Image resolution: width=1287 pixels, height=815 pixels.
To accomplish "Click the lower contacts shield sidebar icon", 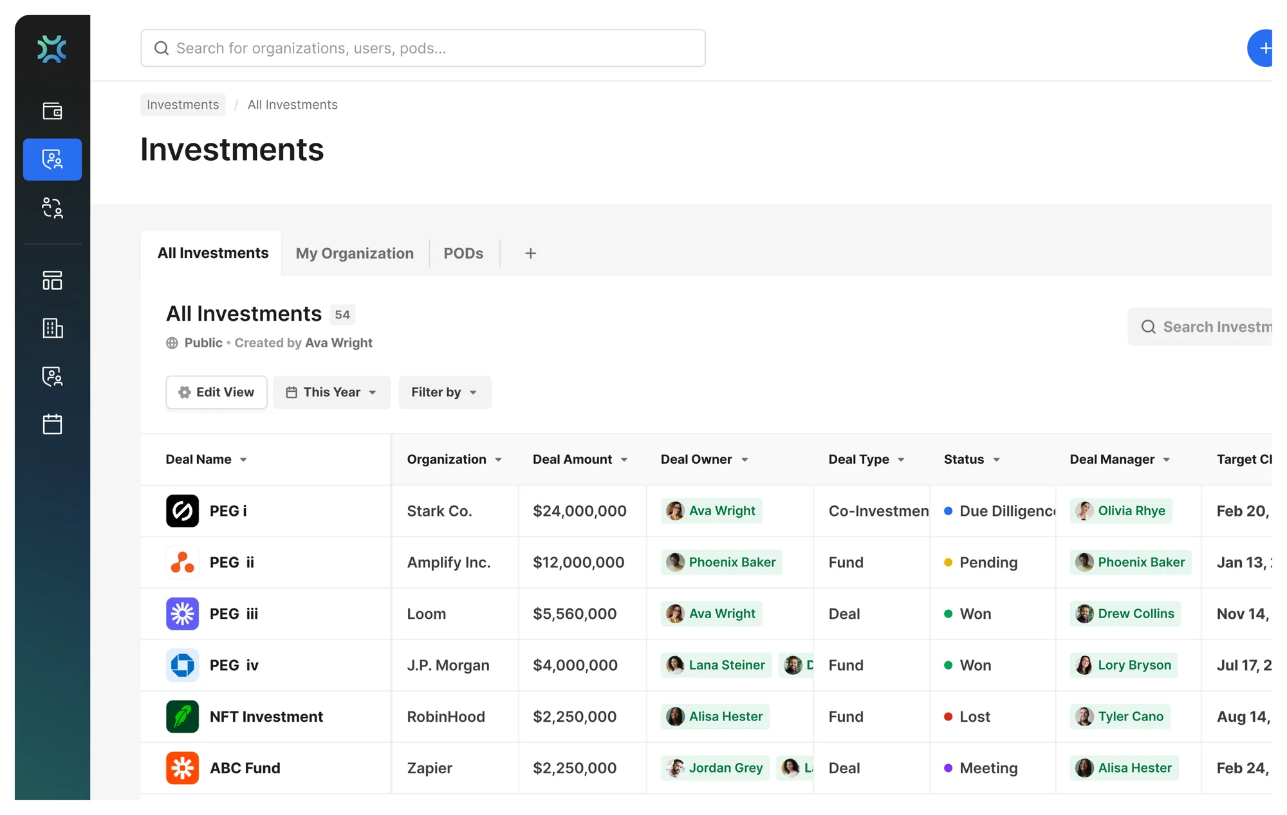I will (x=52, y=376).
